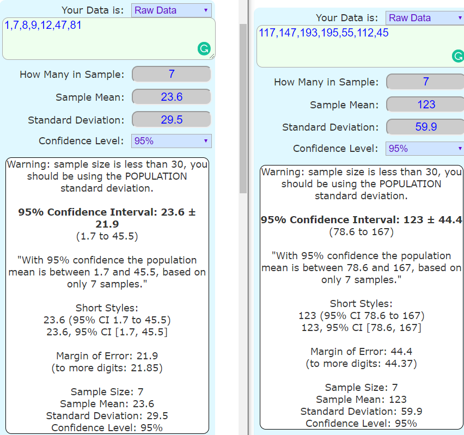The image size is (464, 435).
Task: Click 'Sample Size: 7' in right results
Action: click(361, 387)
